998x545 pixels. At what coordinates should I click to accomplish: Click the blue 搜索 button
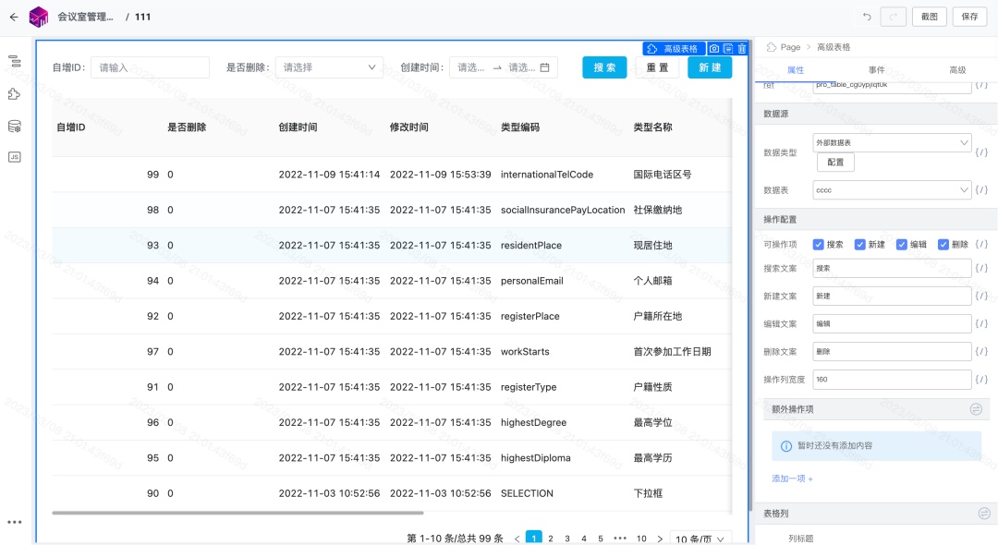pyautogui.click(x=604, y=67)
